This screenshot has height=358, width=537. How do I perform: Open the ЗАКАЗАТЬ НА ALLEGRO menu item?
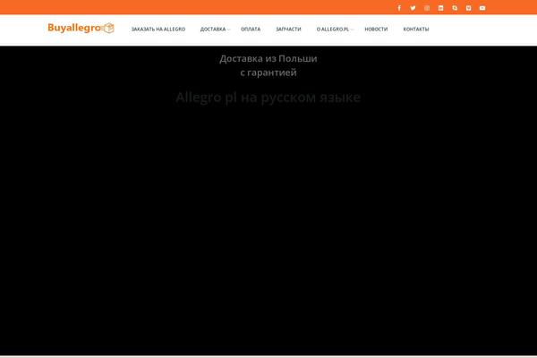(158, 30)
